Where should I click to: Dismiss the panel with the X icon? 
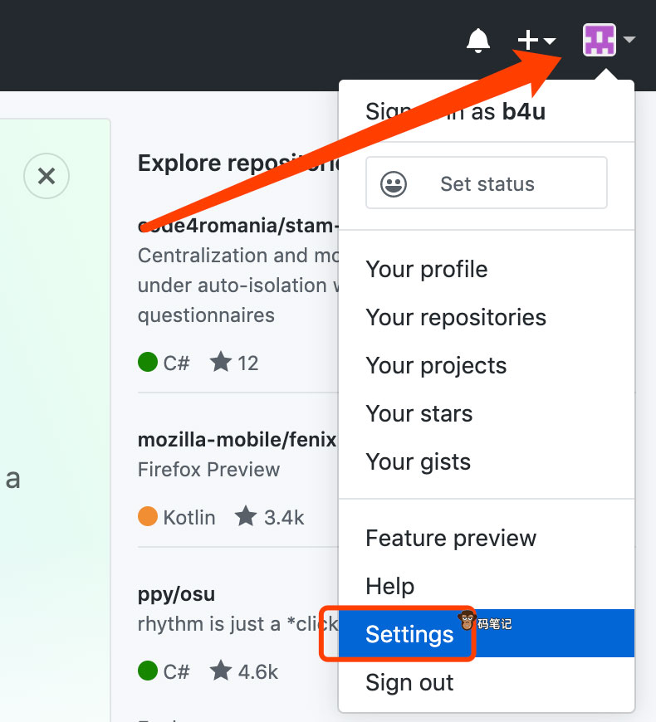(47, 176)
